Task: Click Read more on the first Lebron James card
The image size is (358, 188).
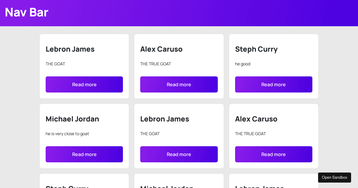Action: (84, 84)
